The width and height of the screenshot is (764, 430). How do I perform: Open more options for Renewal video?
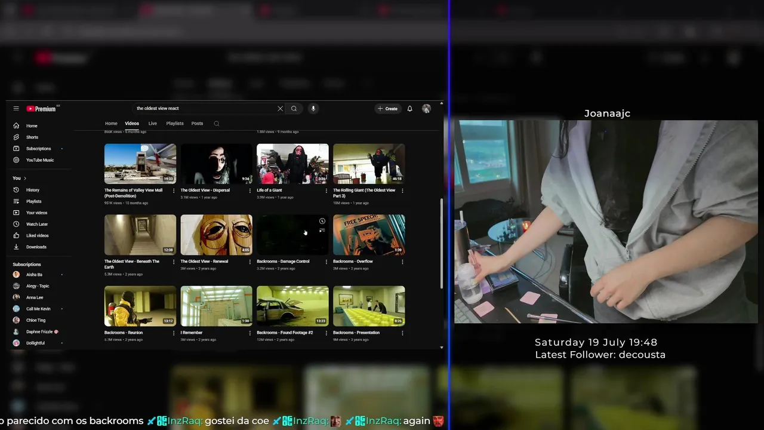(250, 262)
